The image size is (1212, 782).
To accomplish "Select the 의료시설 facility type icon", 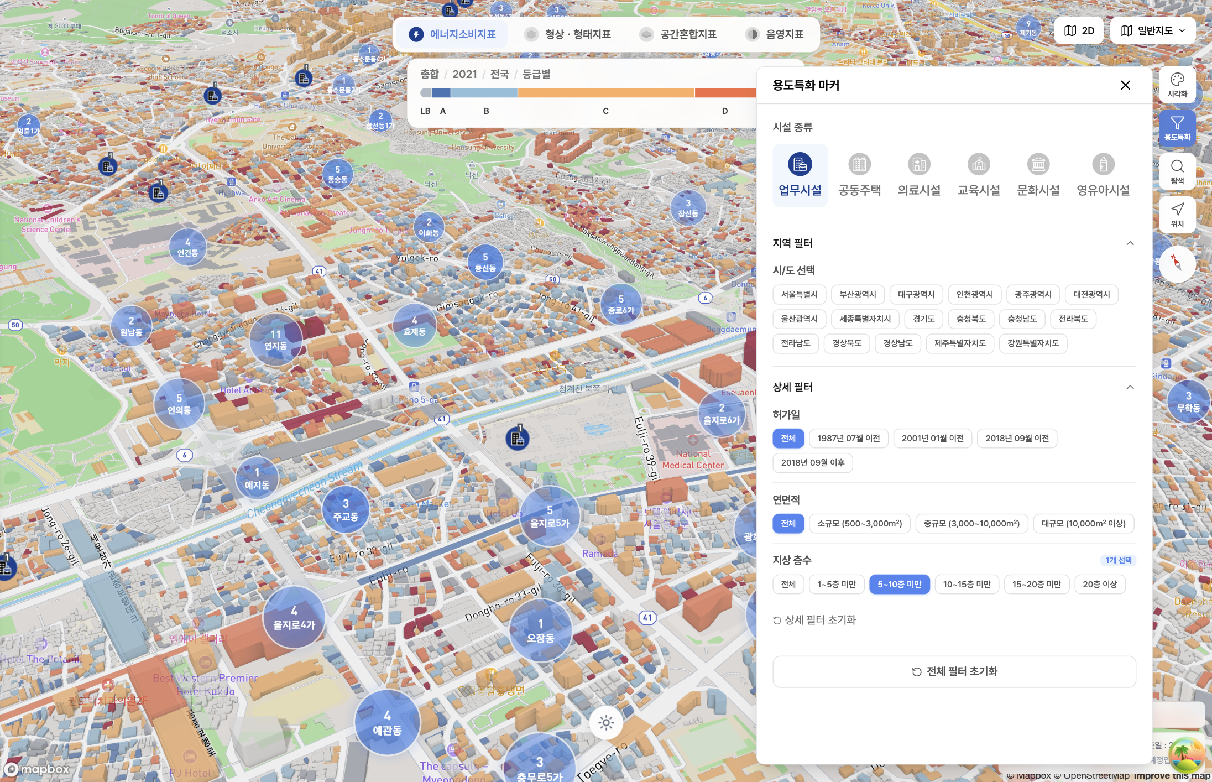I will pos(919,175).
